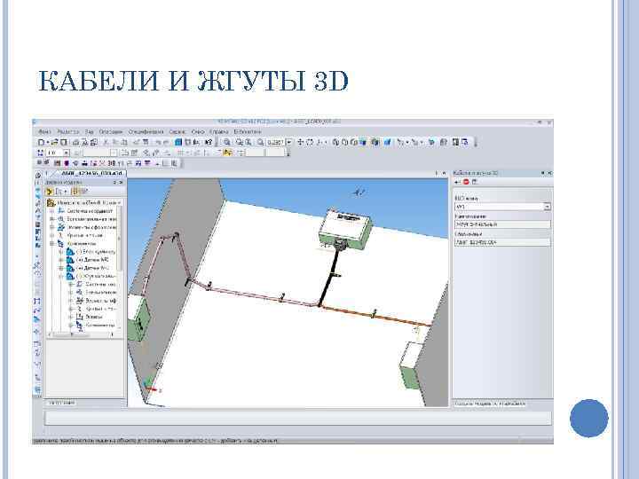This screenshot has height=479, width=639.
Task: Click the orange cable segment in 3D view
Action: pyautogui.click(x=375, y=316)
